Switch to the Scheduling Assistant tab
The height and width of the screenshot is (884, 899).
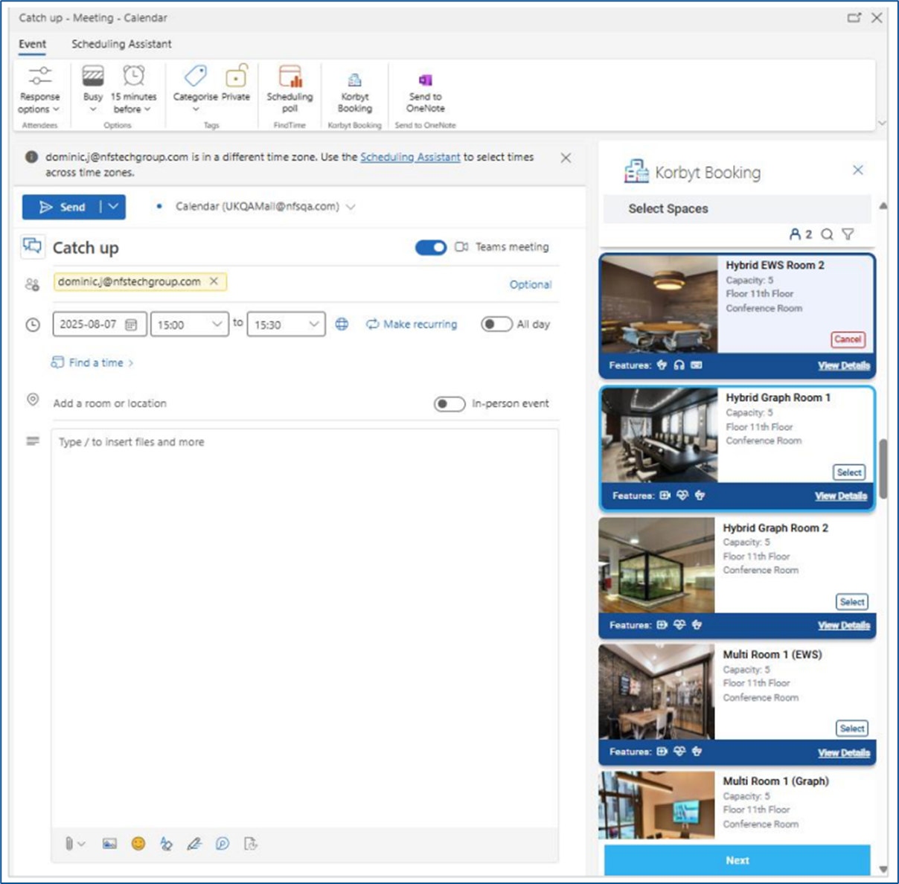point(121,44)
